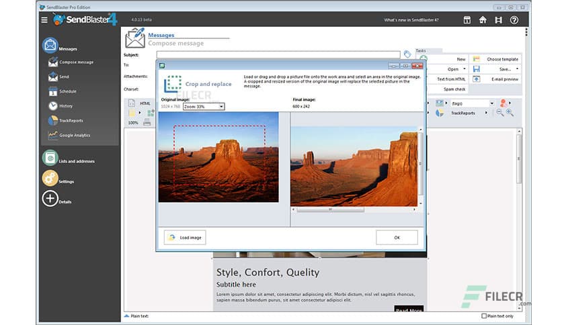Select the Messages sidebar icon

pos(50,45)
